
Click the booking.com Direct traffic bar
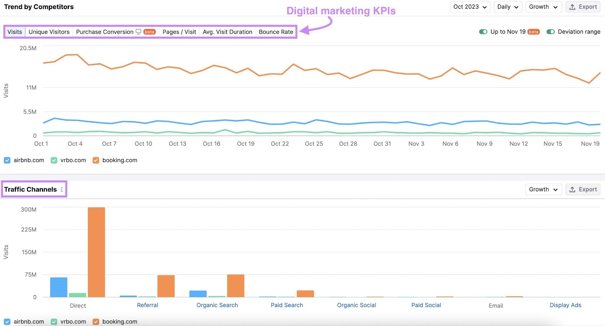pyautogui.click(x=96, y=252)
